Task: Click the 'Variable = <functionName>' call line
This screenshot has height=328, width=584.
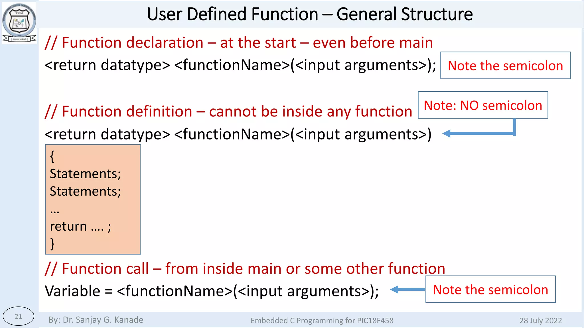Action: pos(212,291)
